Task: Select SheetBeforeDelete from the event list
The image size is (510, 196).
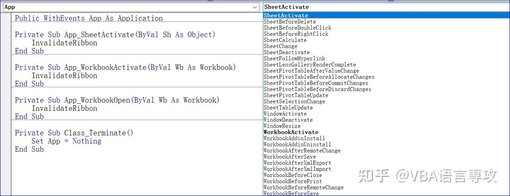Action: [x=290, y=22]
